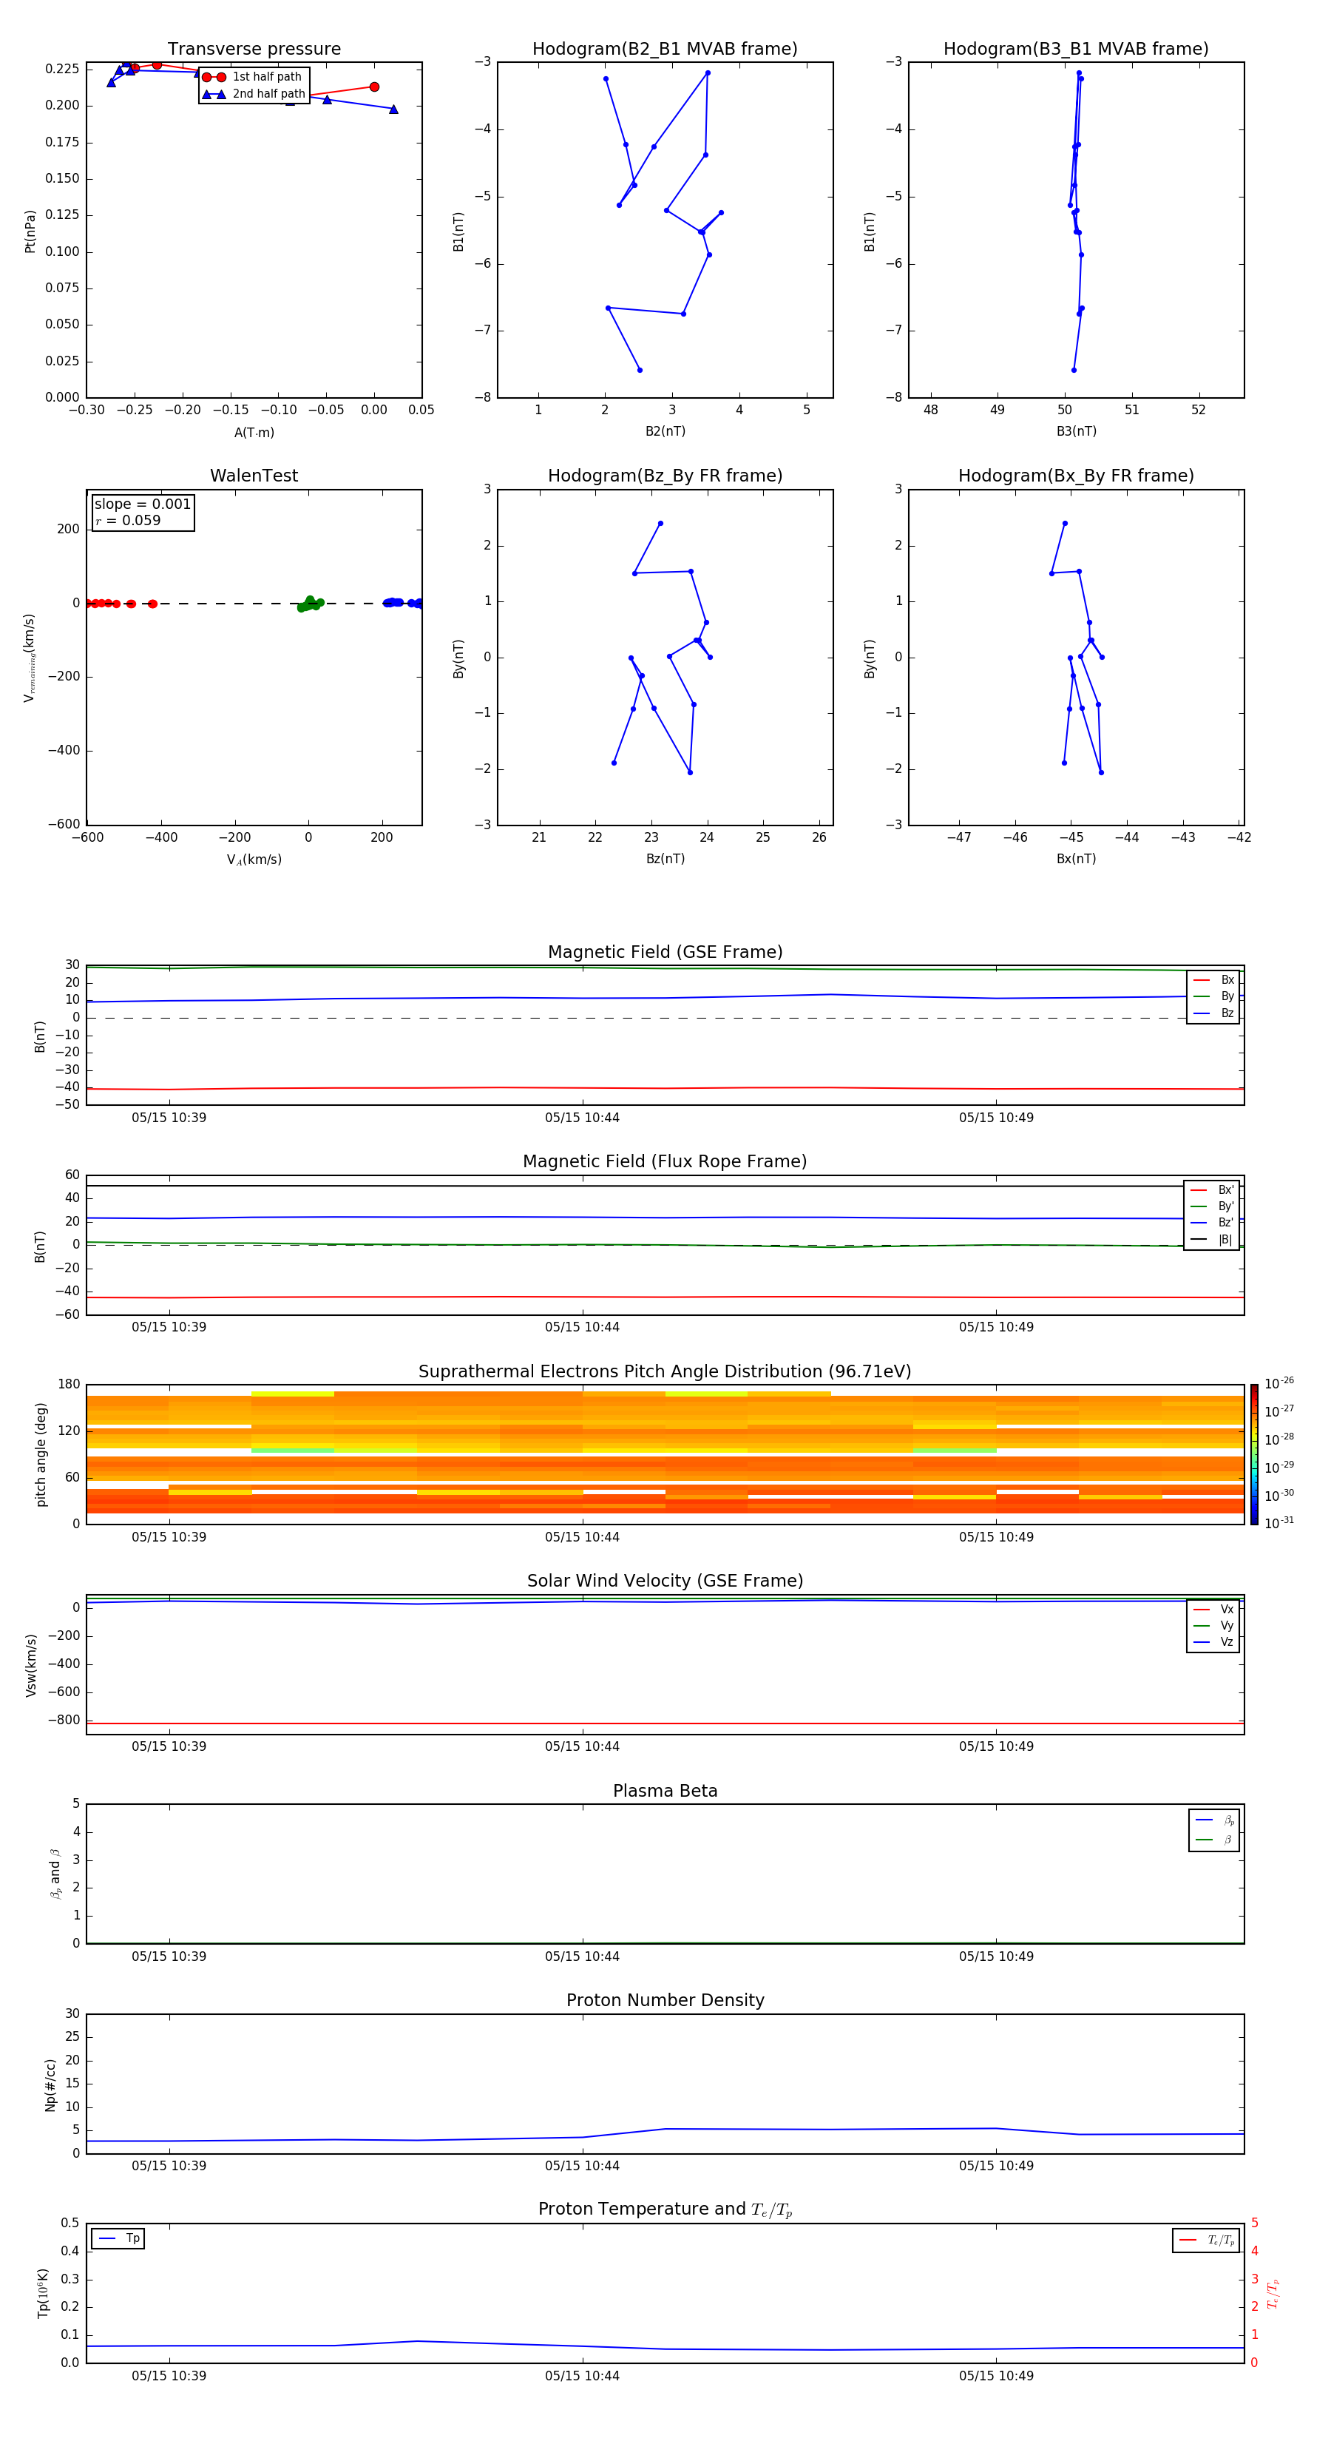The width and height of the screenshot is (1331, 2441).
Task: Click the 'VA(km/s)' axis label under WalenTest
Action: click(x=254, y=860)
